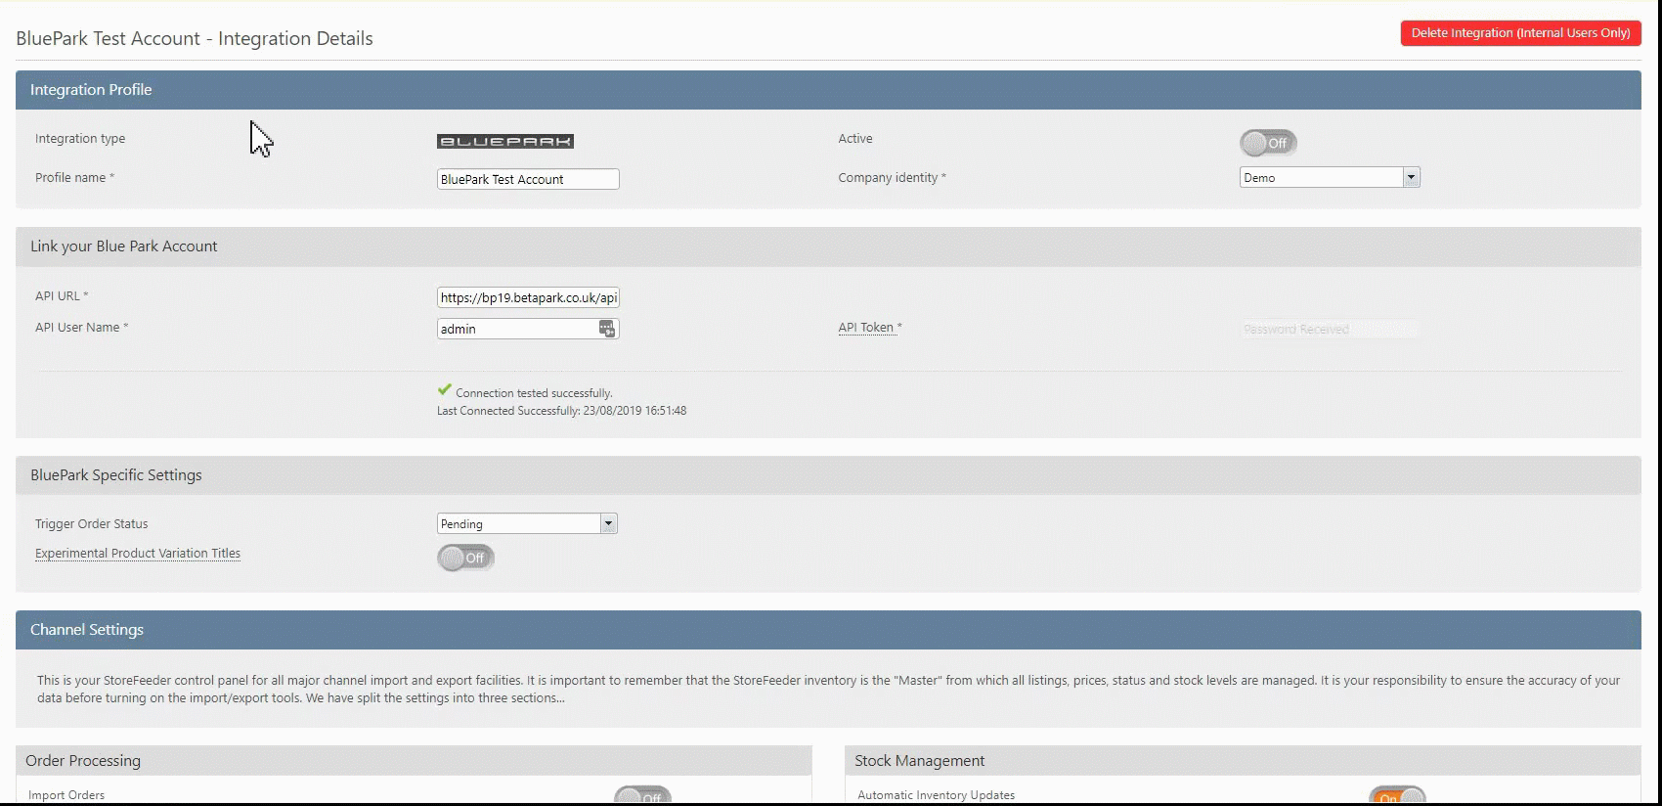Toggle Experimental Product Variation Titles switch
Viewport: 1662px width, 806px height.
coord(465,558)
